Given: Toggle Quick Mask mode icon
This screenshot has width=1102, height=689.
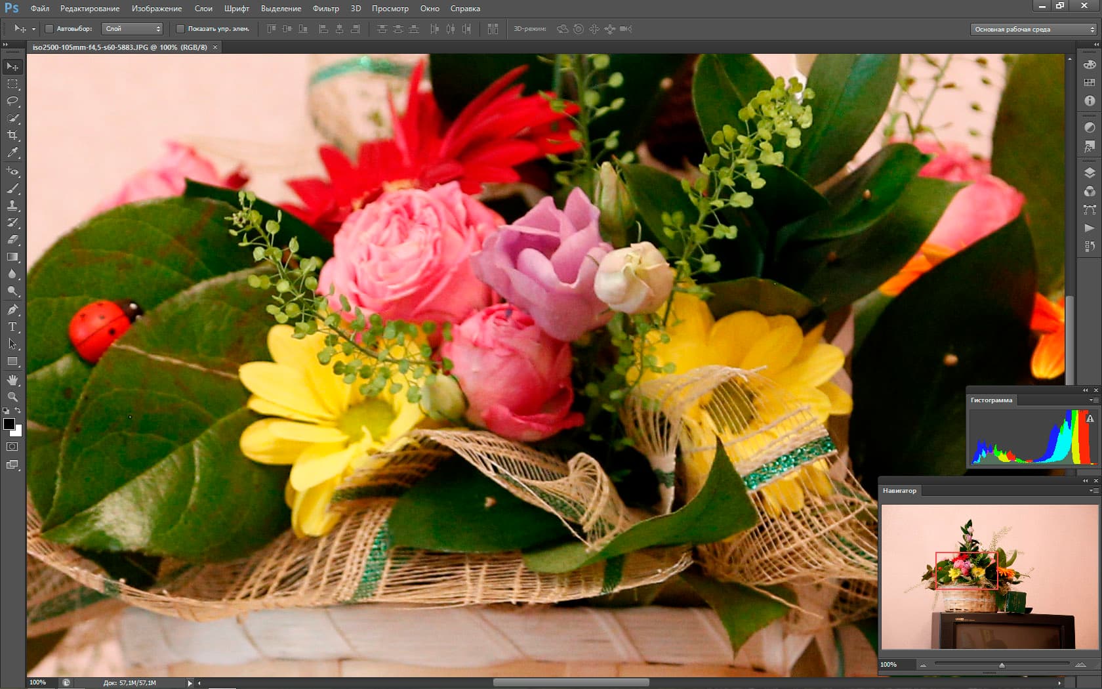Looking at the screenshot, I should point(12,447).
